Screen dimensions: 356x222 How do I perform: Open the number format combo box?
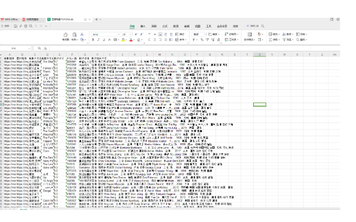coord(199,34)
